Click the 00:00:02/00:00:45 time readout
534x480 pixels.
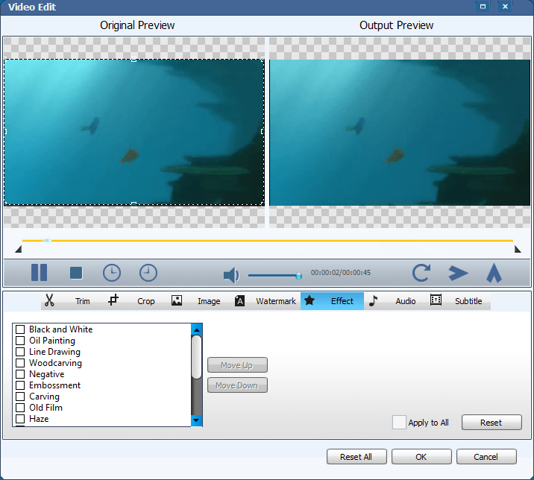pyautogui.click(x=341, y=273)
